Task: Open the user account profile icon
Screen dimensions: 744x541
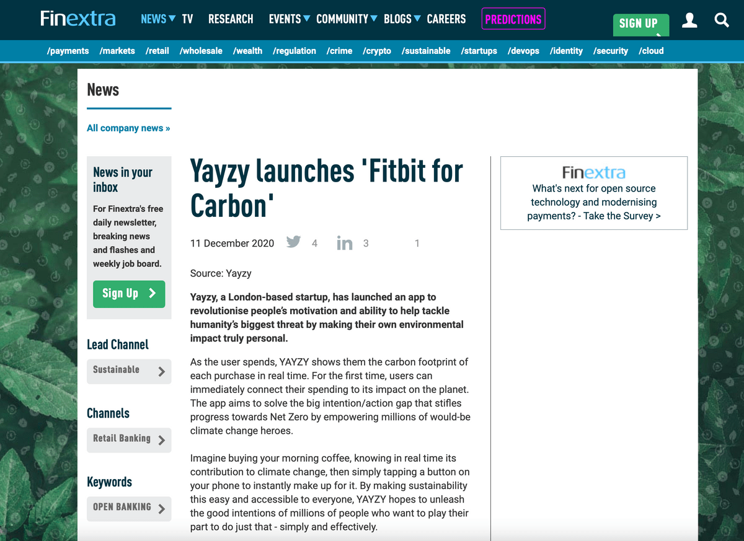Action: [689, 20]
